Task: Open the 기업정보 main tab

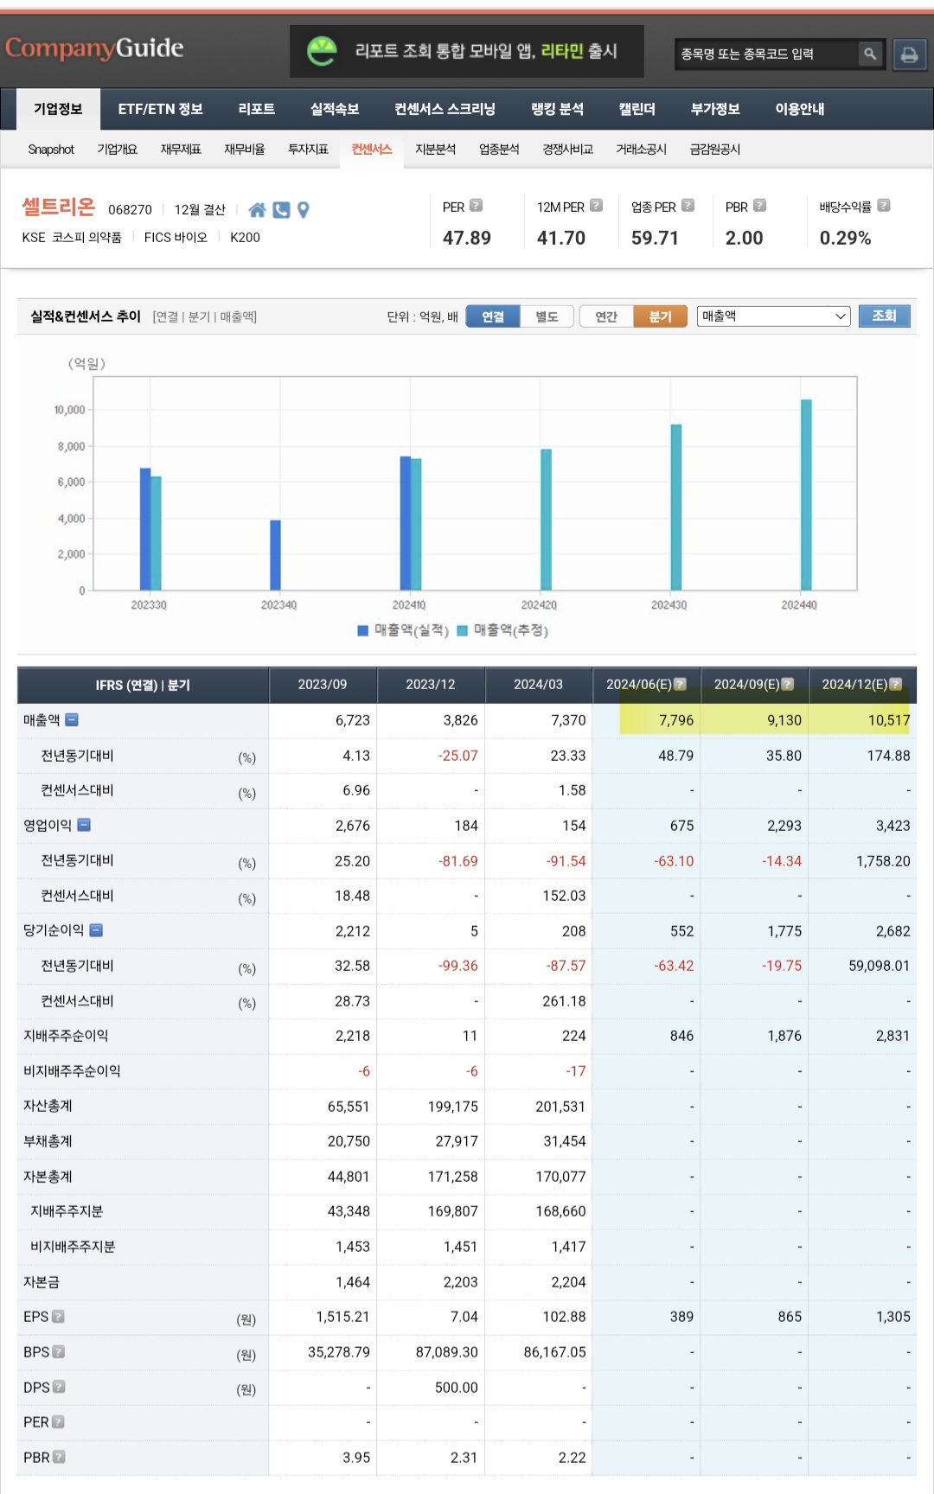Action: coord(58,109)
